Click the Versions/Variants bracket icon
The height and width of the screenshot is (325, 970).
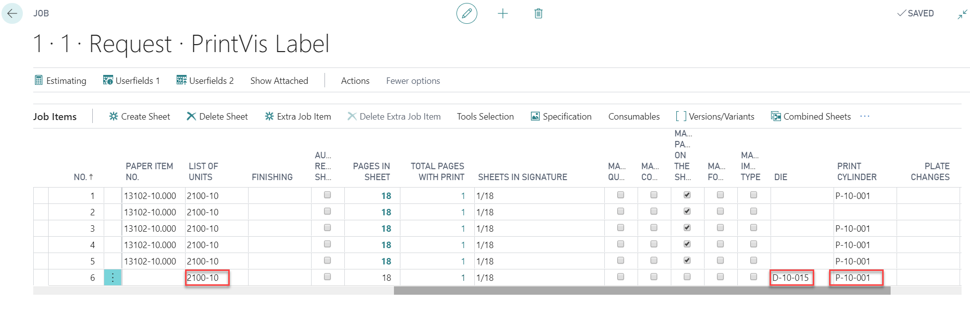click(x=681, y=116)
